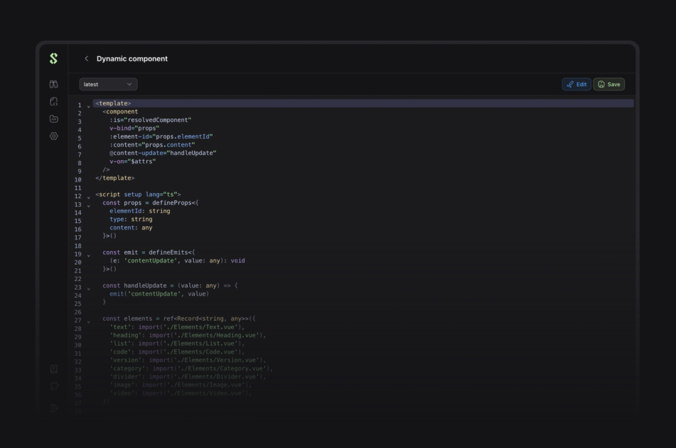Fold the defineEmits block at line 19

(89, 256)
